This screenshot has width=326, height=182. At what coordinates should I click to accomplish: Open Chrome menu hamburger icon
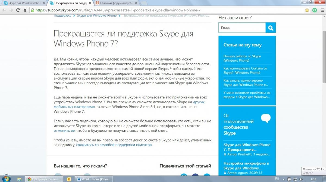pos(322,10)
